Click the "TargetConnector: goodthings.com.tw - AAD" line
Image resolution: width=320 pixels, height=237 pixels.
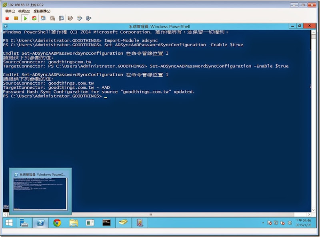click(56, 88)
